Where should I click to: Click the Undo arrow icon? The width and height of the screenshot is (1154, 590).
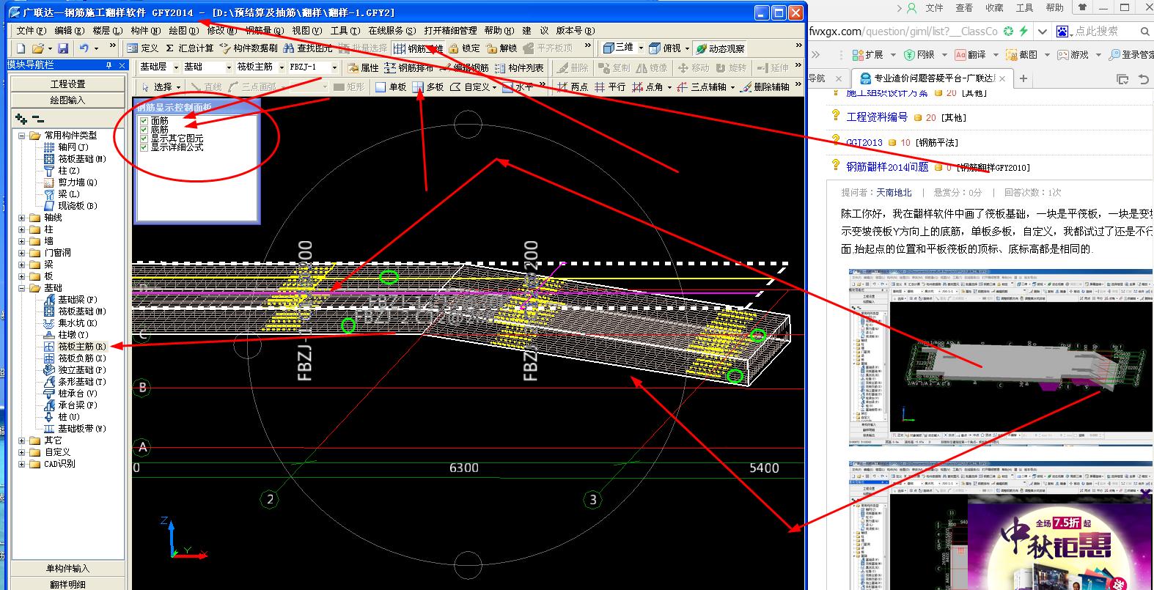point(84,48)
